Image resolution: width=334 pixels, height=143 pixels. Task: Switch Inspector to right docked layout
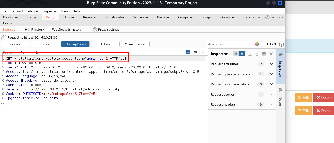[242, 54]
